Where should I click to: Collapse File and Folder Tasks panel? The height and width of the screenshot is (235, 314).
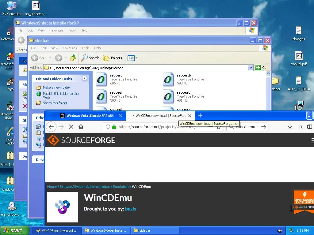[85, 78]
